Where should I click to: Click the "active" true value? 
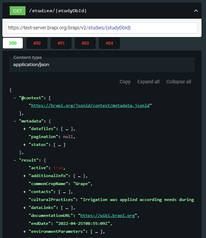(x=58, y=168)
